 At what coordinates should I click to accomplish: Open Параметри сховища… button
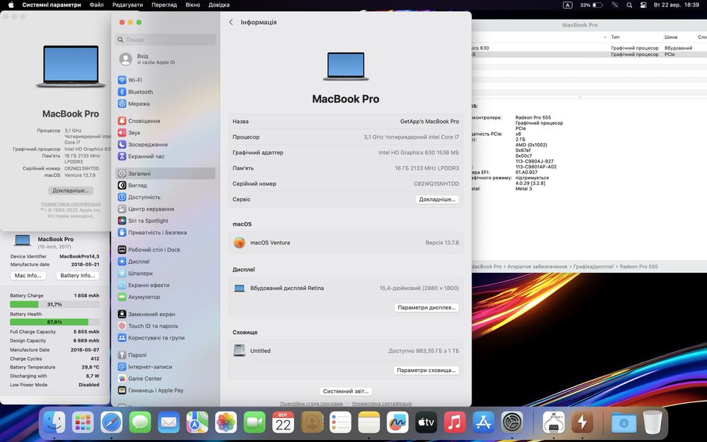[426, 371]
